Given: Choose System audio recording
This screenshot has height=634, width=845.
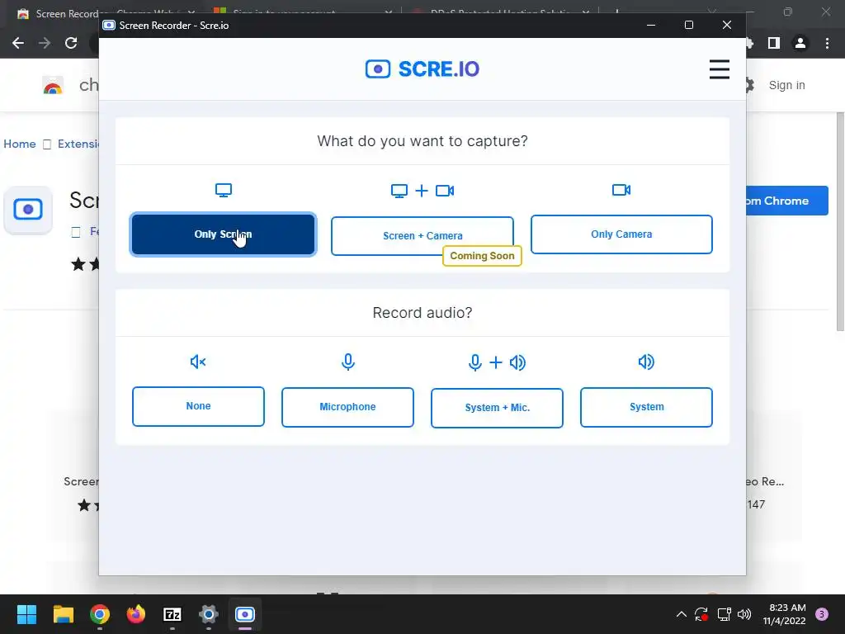Looking at the screenshot, I should click(x=646, y=407).
